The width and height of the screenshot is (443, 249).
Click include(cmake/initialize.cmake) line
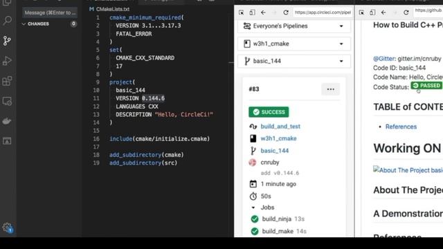160,138
